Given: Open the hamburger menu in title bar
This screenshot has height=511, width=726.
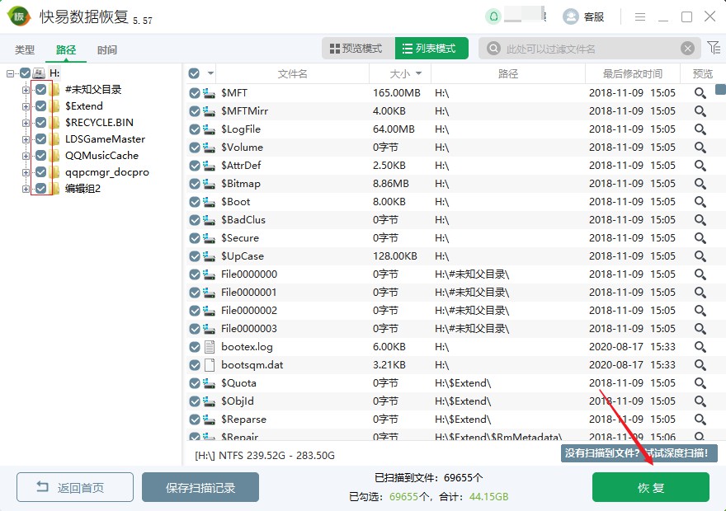Looking at the screenshot, I should point(640,16).
